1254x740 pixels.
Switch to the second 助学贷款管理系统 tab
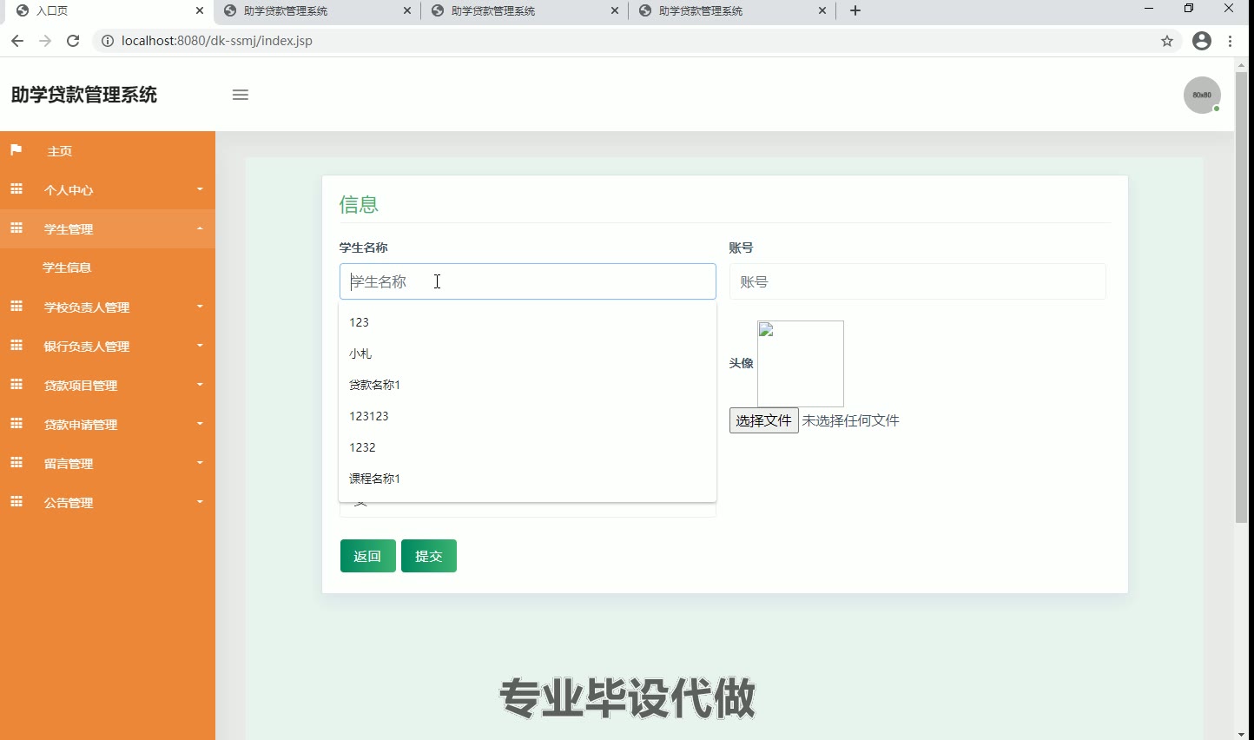point(523,11)
